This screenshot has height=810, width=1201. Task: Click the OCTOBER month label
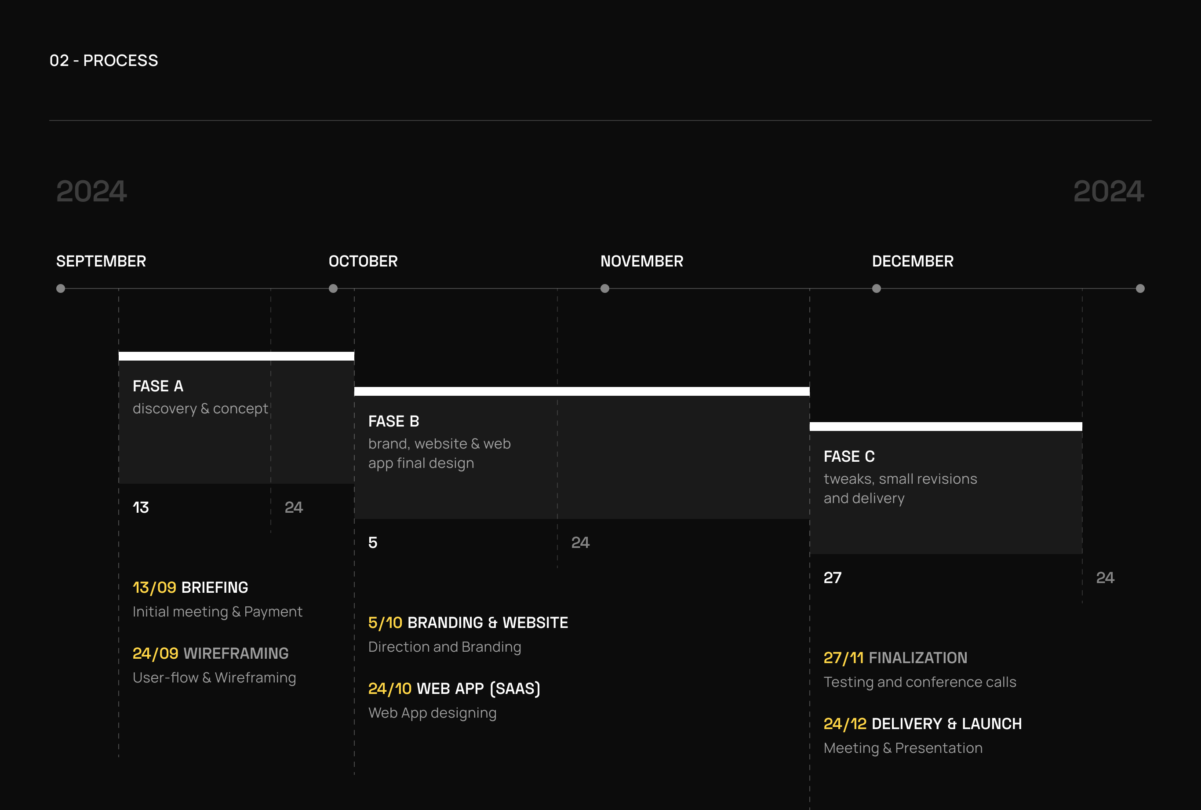click(x=363, y=261)
